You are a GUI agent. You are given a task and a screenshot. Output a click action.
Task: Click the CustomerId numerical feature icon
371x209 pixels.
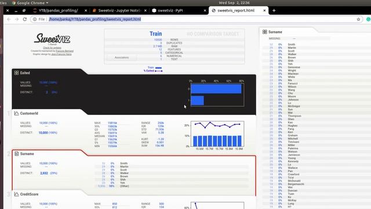click(16, 114)
